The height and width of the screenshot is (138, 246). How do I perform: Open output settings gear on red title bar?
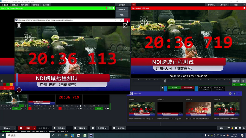[244, 8]
